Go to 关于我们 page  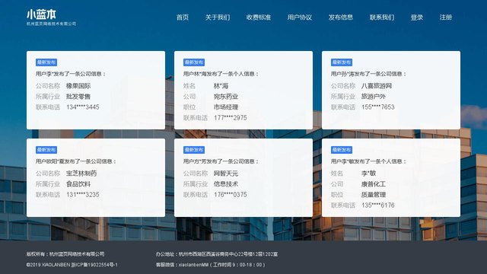[218, 18]
